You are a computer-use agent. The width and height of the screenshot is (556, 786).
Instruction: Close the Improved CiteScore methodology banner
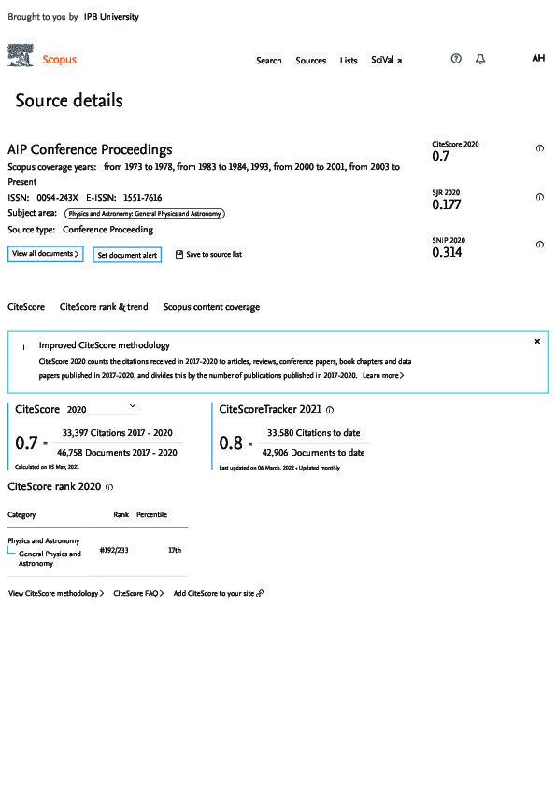[x=537, y=341]
